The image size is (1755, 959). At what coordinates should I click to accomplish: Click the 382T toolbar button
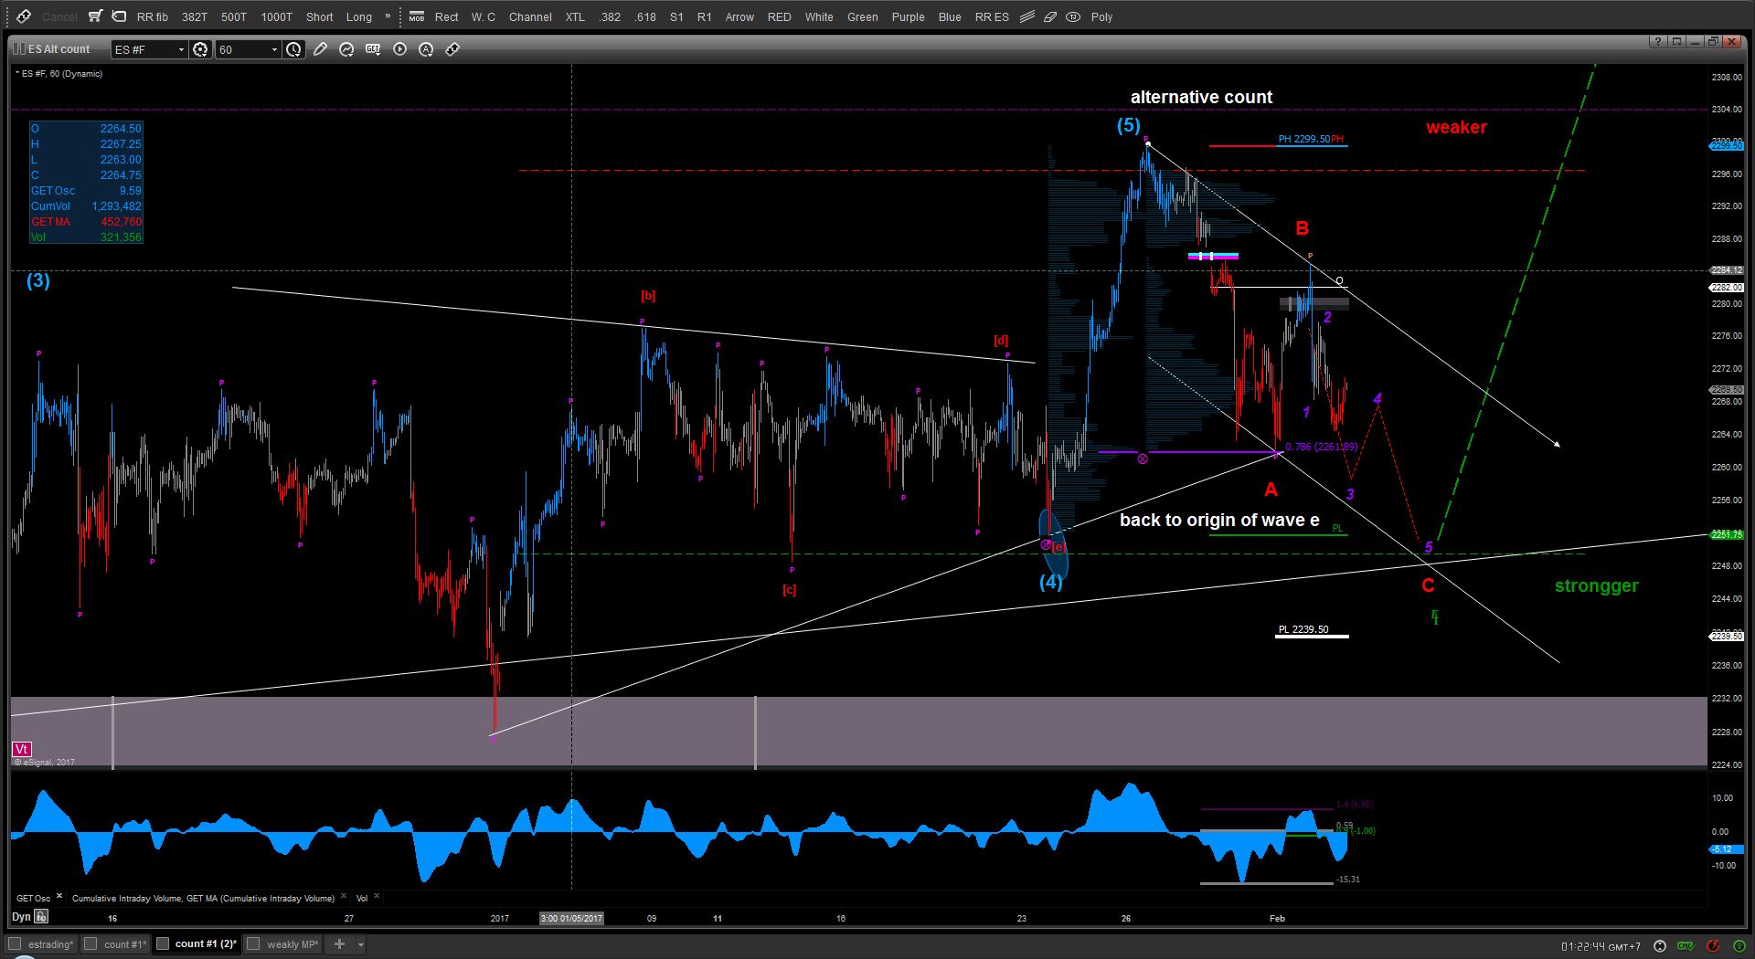point(195,17)
